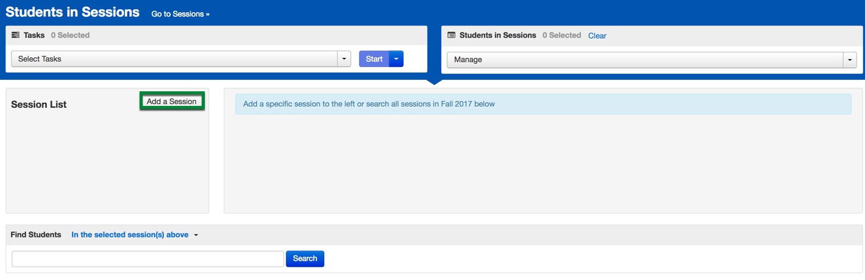Viewport: 865px width, 280px height.
Task: Click the Students in Sessions page title
Action: click(73, 12)
